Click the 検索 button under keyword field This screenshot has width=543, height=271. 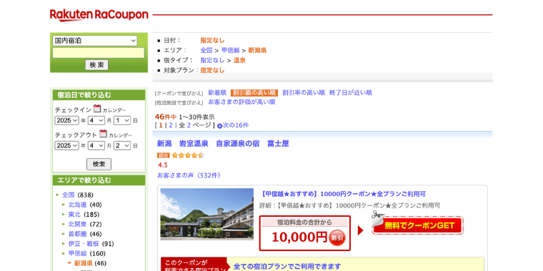click(96, 65)
